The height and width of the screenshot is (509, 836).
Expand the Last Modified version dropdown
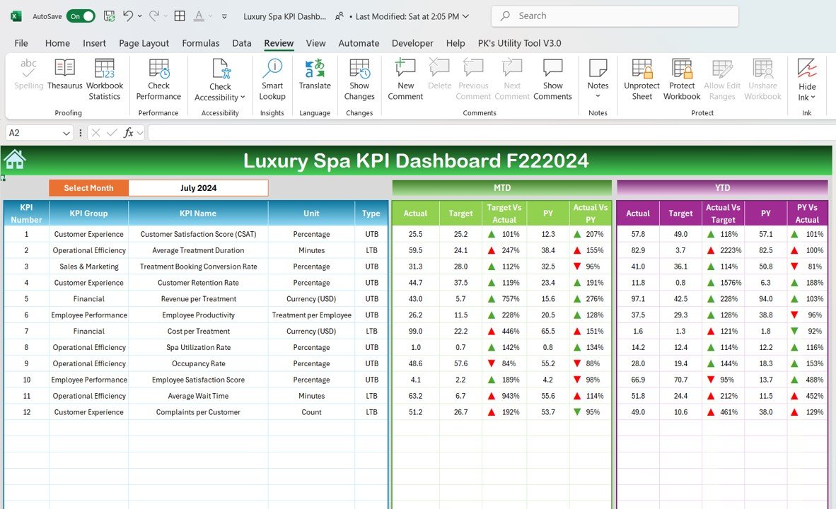tap(465, 16)
